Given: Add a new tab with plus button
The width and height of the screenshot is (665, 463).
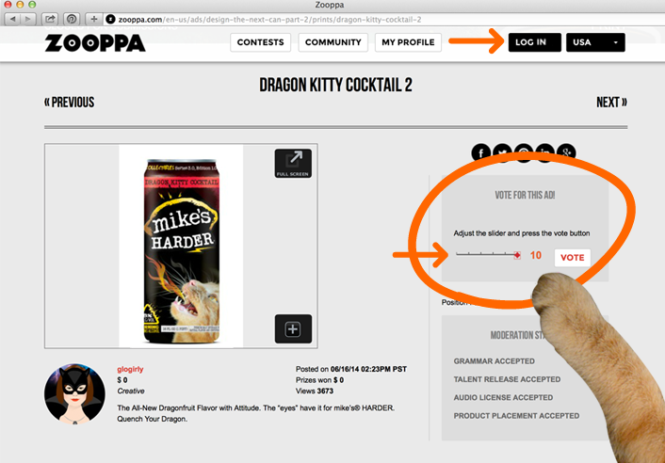Looking at the screenshot, I should (94, 19).
